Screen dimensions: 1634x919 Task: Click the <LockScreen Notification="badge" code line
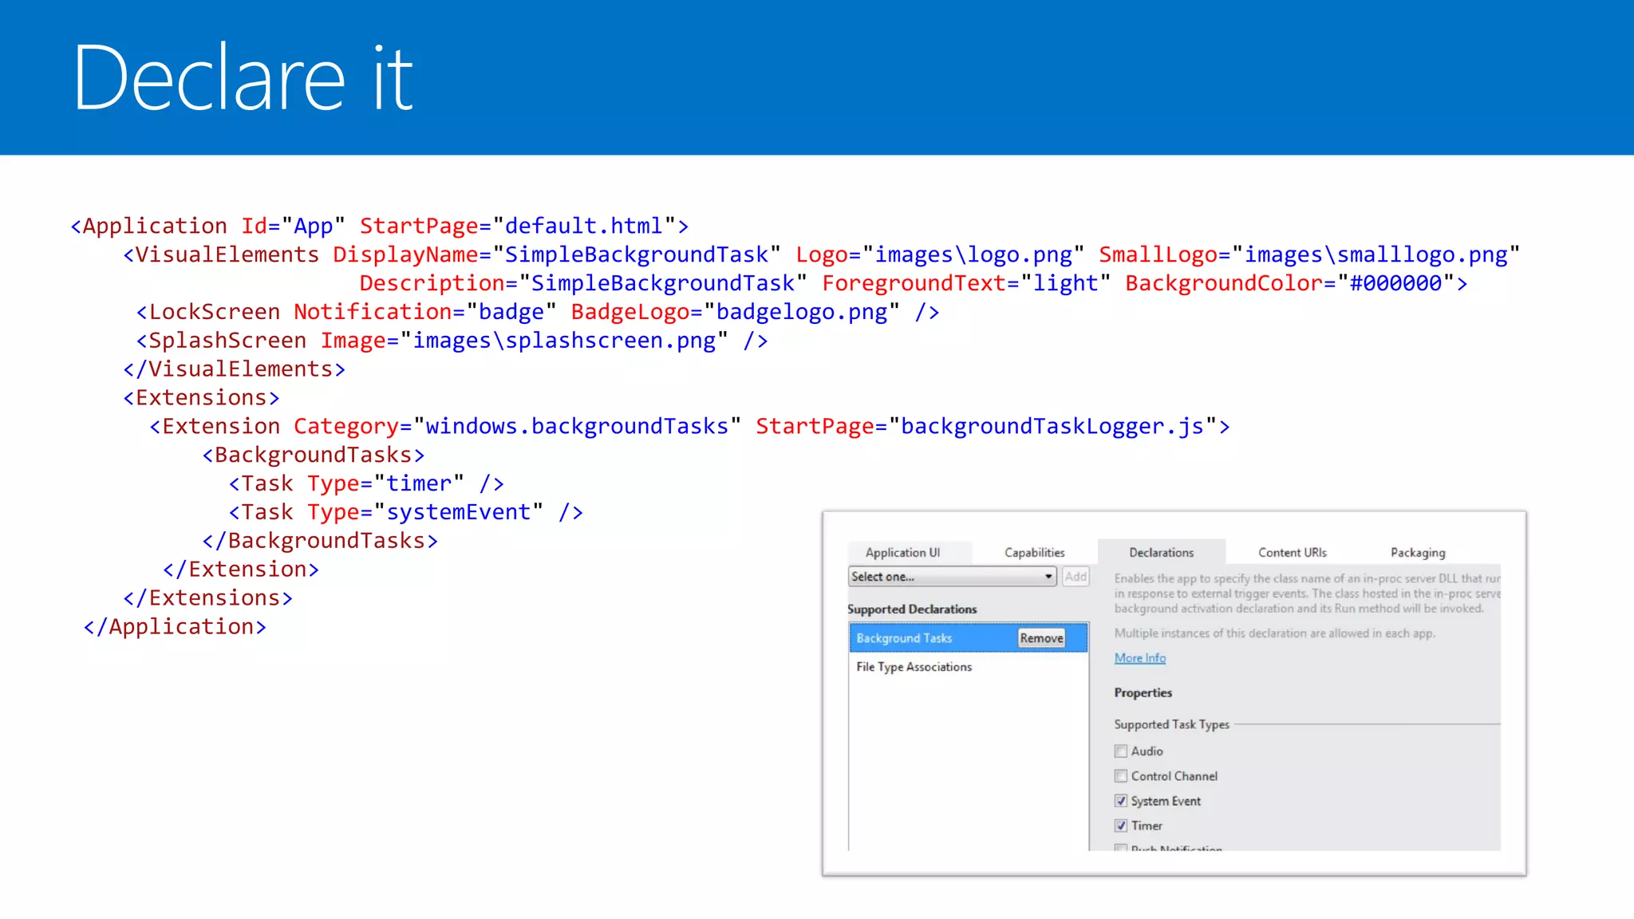click(538, 312)
